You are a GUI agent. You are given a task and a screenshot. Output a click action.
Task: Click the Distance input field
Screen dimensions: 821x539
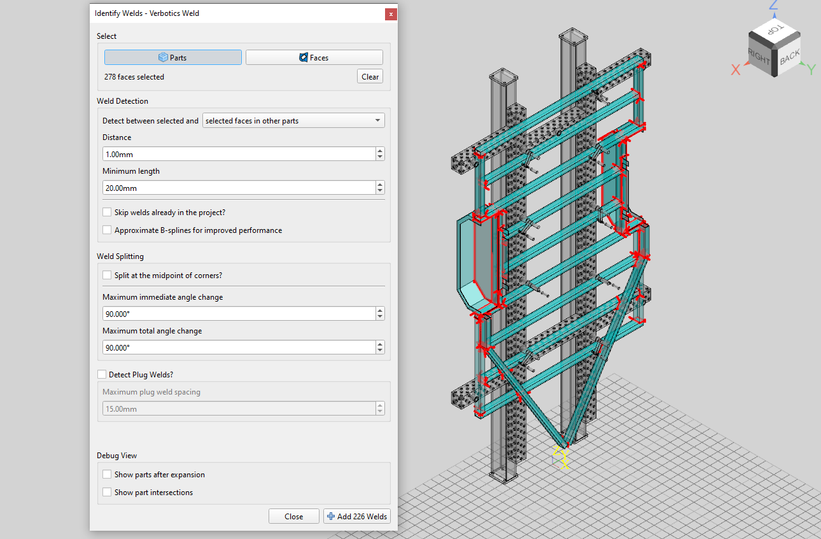[239, 154]
